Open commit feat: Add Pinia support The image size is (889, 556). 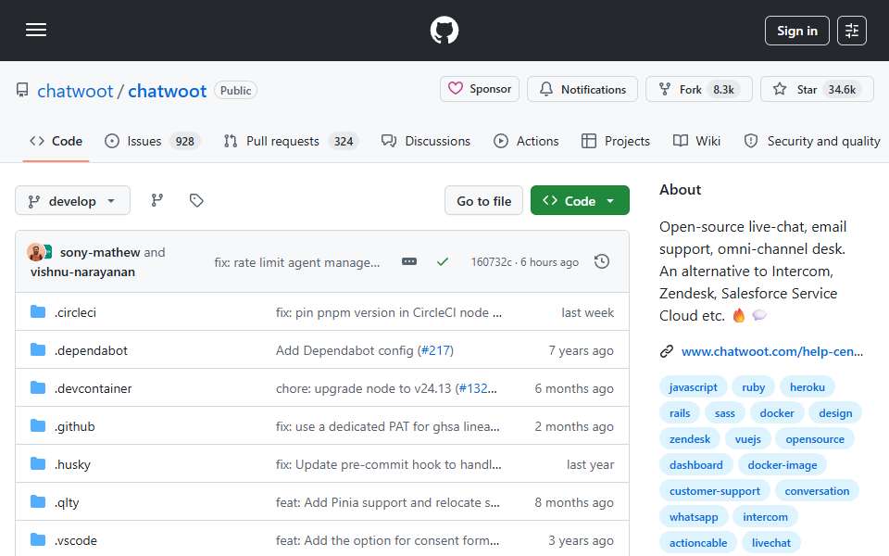pos(387,502)
